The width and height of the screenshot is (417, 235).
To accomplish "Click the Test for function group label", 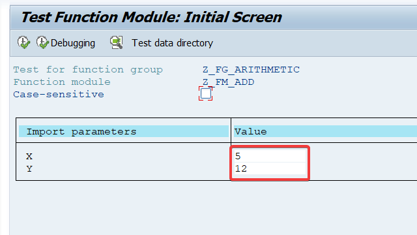I will tap(88, 70).
